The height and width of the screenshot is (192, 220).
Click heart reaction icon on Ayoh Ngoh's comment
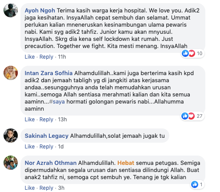point(192,53)
